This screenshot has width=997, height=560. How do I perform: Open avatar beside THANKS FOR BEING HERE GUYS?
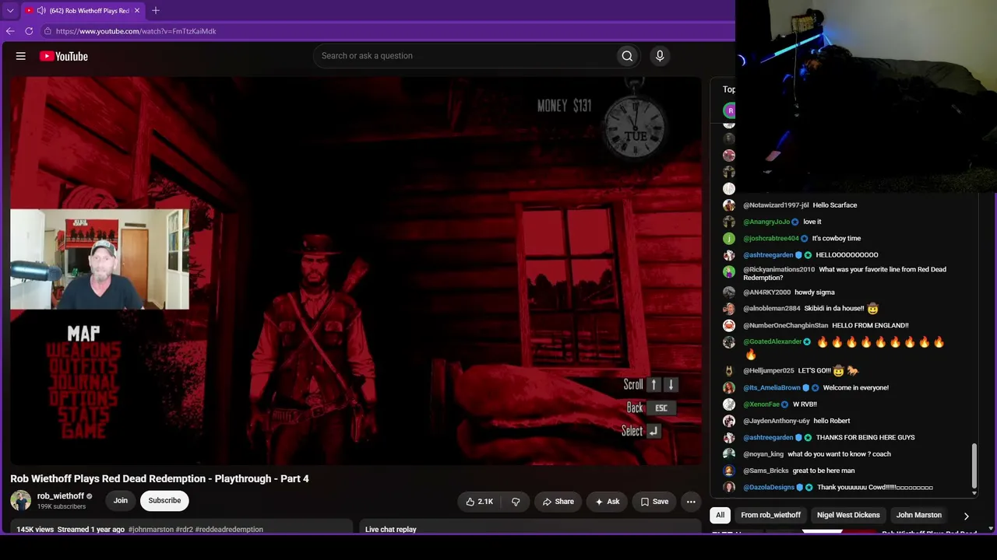click(729, 438)
